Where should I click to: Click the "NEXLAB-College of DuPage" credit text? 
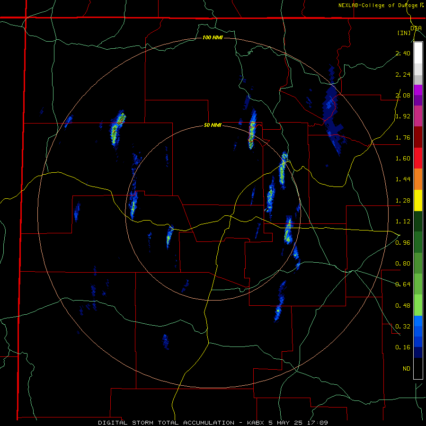pyautogui.click(x=379, y=5)
